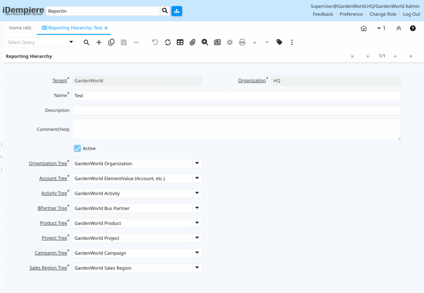
Task: Open the open-tabs count dropdown
Action: pos(381,28)
